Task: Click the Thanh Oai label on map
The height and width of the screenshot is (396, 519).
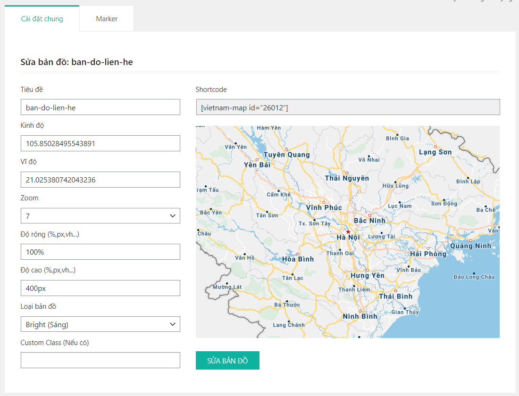Action: coord(340,253)
